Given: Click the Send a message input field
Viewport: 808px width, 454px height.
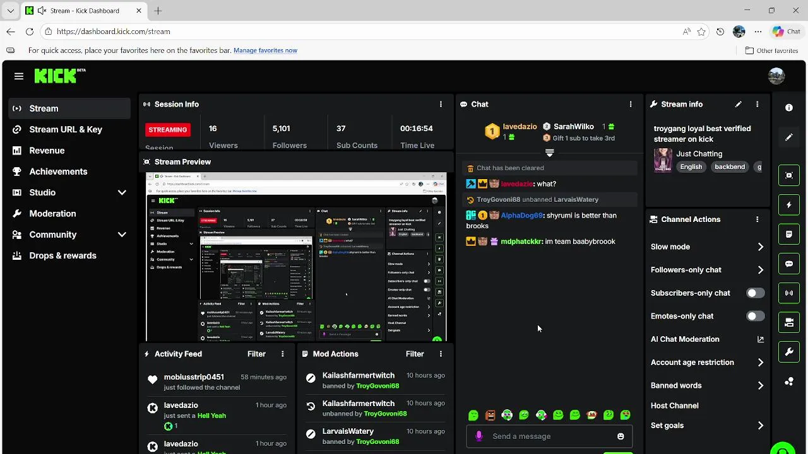Looking at the screenshot, I should (x=549, y=436).
